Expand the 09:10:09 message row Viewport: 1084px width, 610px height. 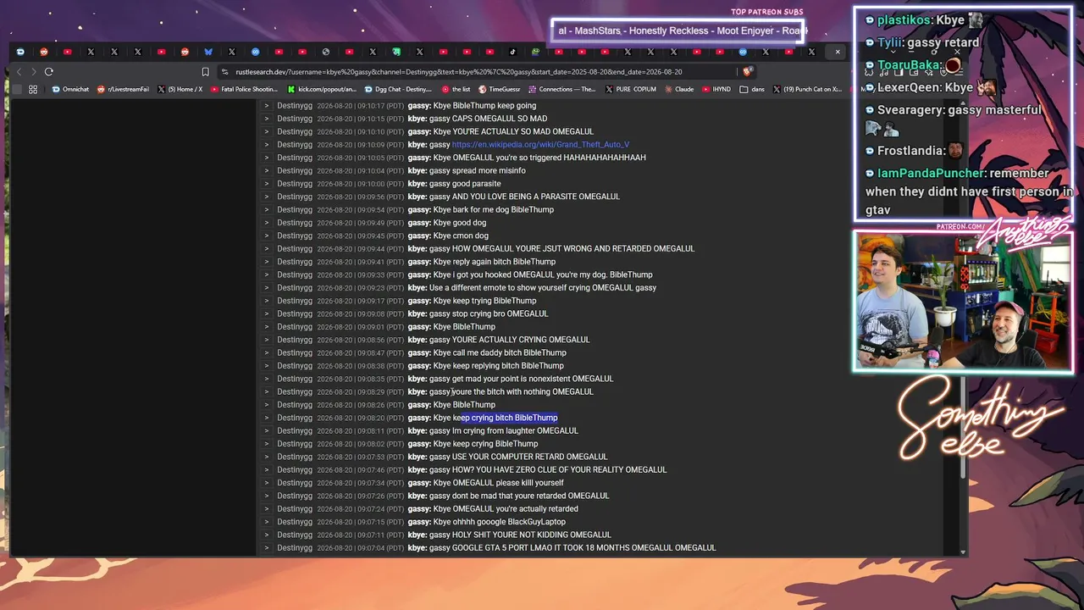pos(266,145)
